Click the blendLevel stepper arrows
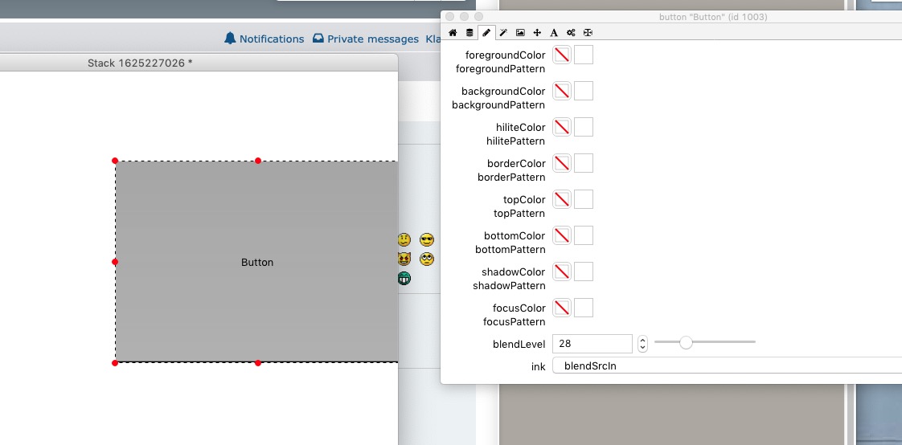This screenshot has width=902, height=445. (x=642, y=344)
